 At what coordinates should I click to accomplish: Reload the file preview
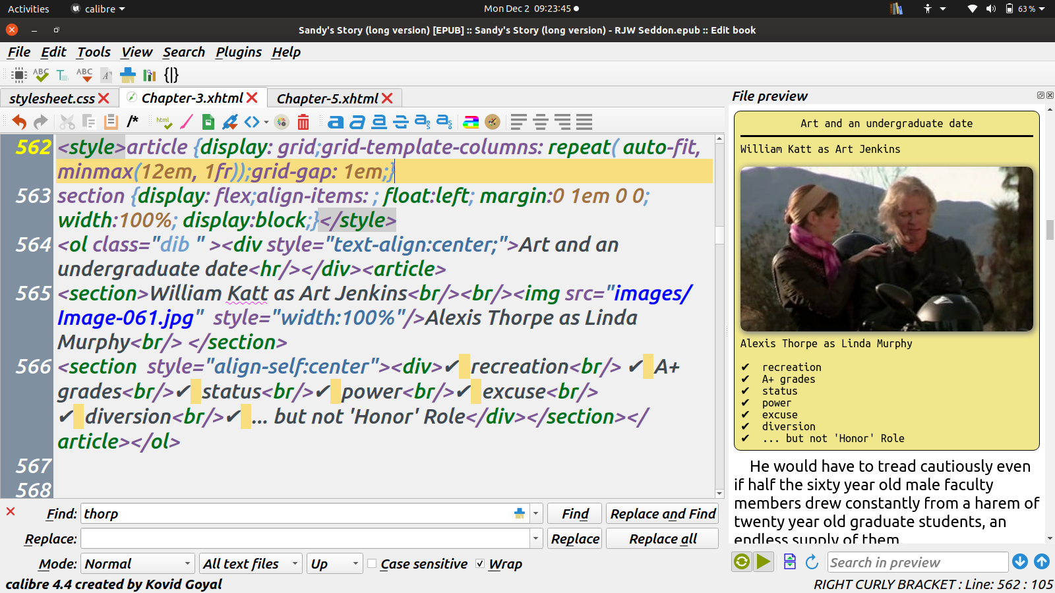812,562
